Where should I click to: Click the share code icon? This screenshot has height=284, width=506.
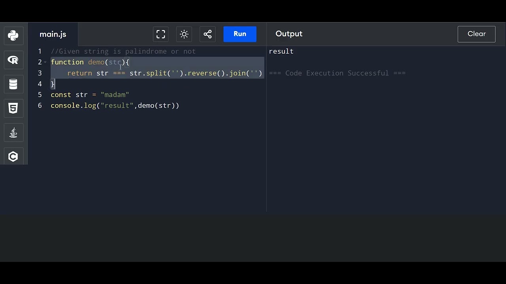(x=208, y=34)
